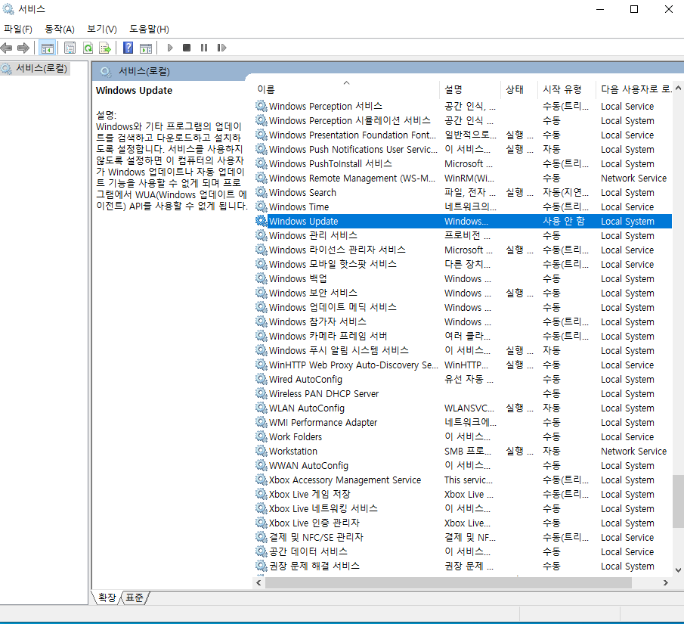Select the Xbox Live 인증 관리자 row

point(463,523)
